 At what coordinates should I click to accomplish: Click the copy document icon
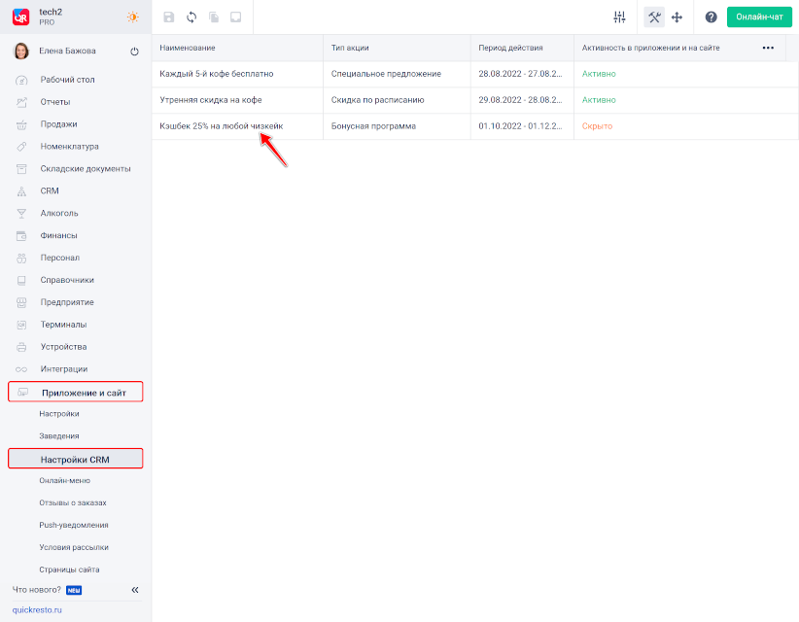pos(214,17)
